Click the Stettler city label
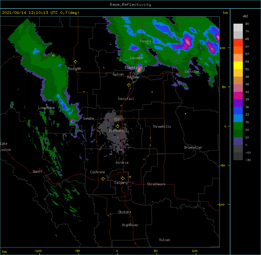Image resolution: width=261 pixels, height=255 pixels. (x=192, y=72)
